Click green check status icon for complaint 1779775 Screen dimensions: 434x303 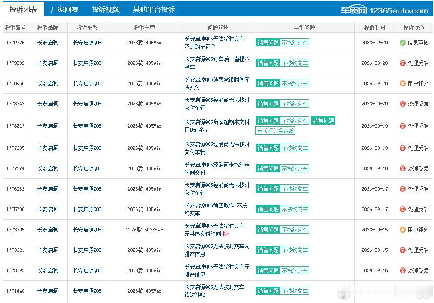click(402, 43)
